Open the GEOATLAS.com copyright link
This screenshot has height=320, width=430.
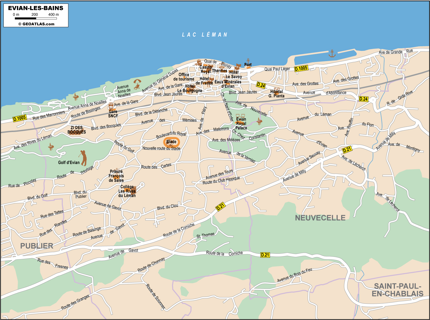click(36, 24)
